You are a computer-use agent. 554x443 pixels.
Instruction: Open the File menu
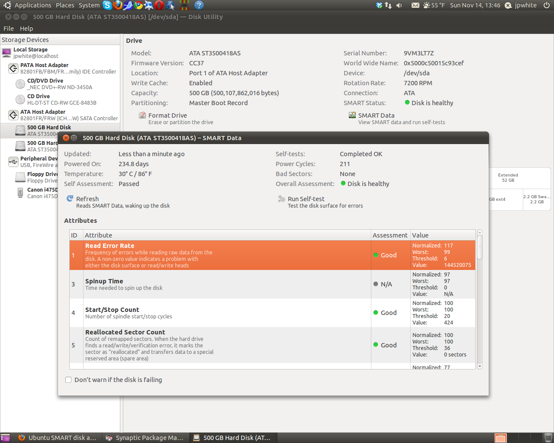(x=9, y=29)
